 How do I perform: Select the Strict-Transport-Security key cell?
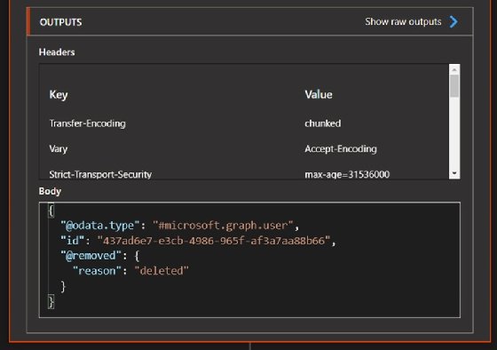100,174
